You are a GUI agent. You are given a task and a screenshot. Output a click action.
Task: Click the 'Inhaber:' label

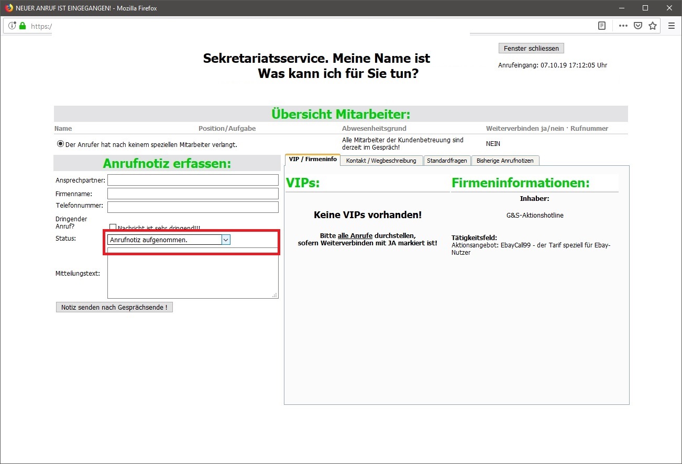point(535,199)
